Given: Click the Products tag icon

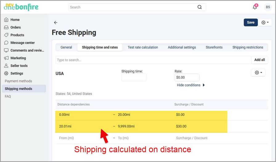Looking at the screenshot, I should [6, 35].
